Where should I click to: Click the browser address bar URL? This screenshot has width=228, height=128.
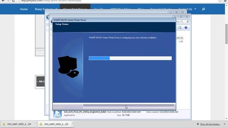[51, 1]
